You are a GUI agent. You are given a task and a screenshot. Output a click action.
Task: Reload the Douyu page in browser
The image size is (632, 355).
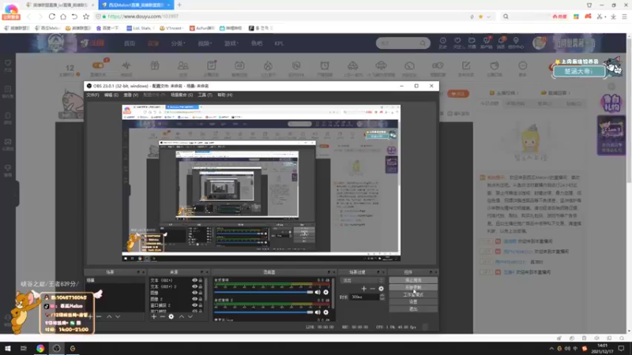coord(52,17)
